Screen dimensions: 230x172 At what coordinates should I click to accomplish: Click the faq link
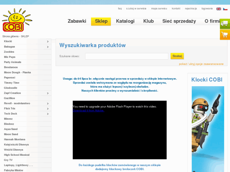(120, 9)
